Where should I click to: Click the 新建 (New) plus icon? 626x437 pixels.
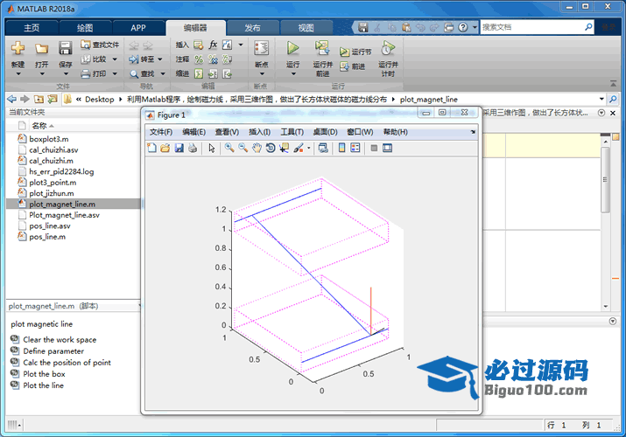[18, 48]
